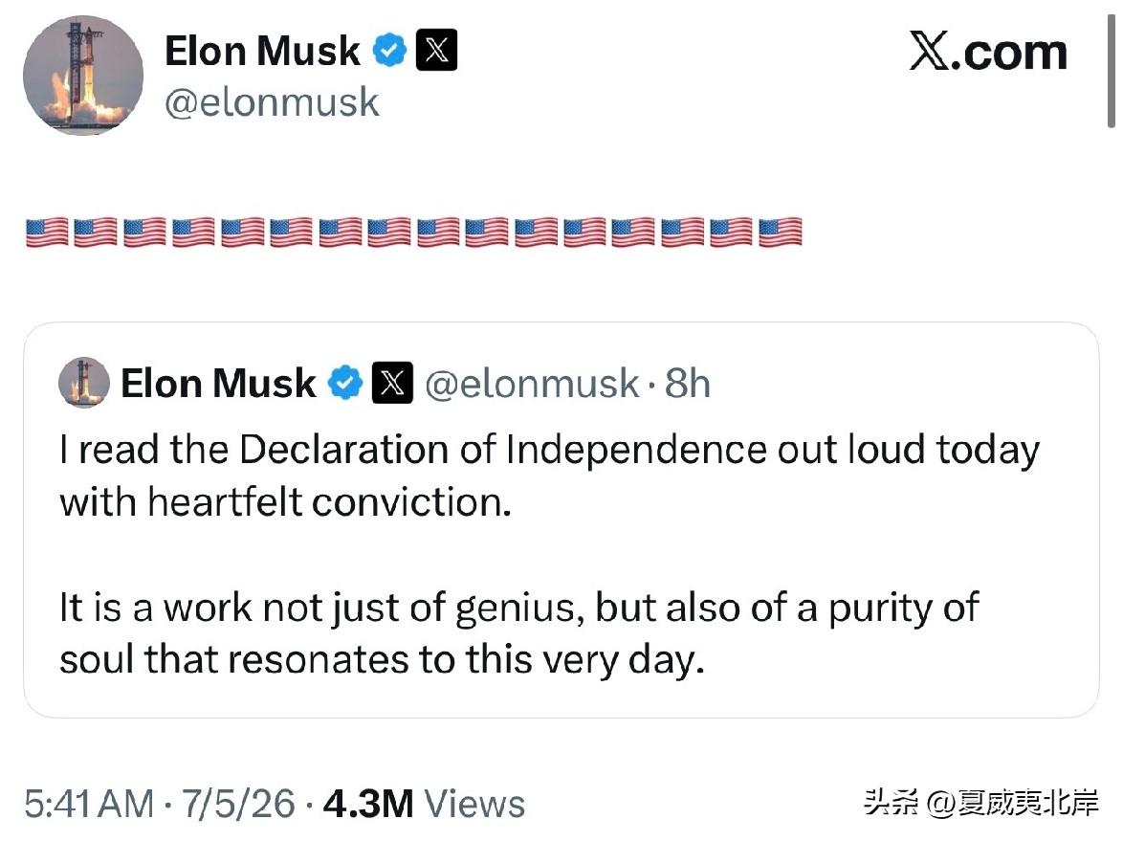This screenshot has height=841, width=1123.
Task: Open quoted tweet about Declaration of Independence
Action: (561, 520)
